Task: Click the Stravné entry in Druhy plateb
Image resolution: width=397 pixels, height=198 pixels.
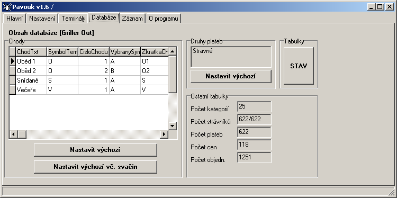Action: pos(203,51)
